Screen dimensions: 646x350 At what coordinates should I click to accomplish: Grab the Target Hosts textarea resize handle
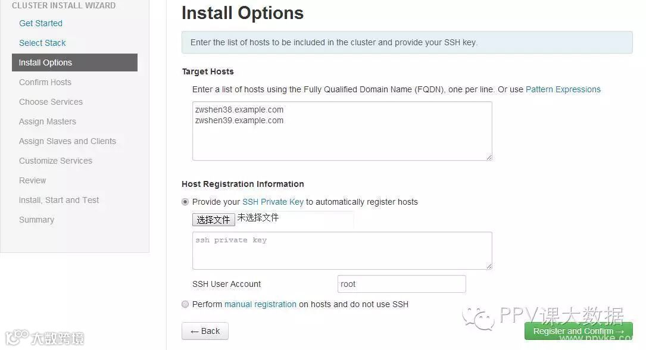coord(489,157)
